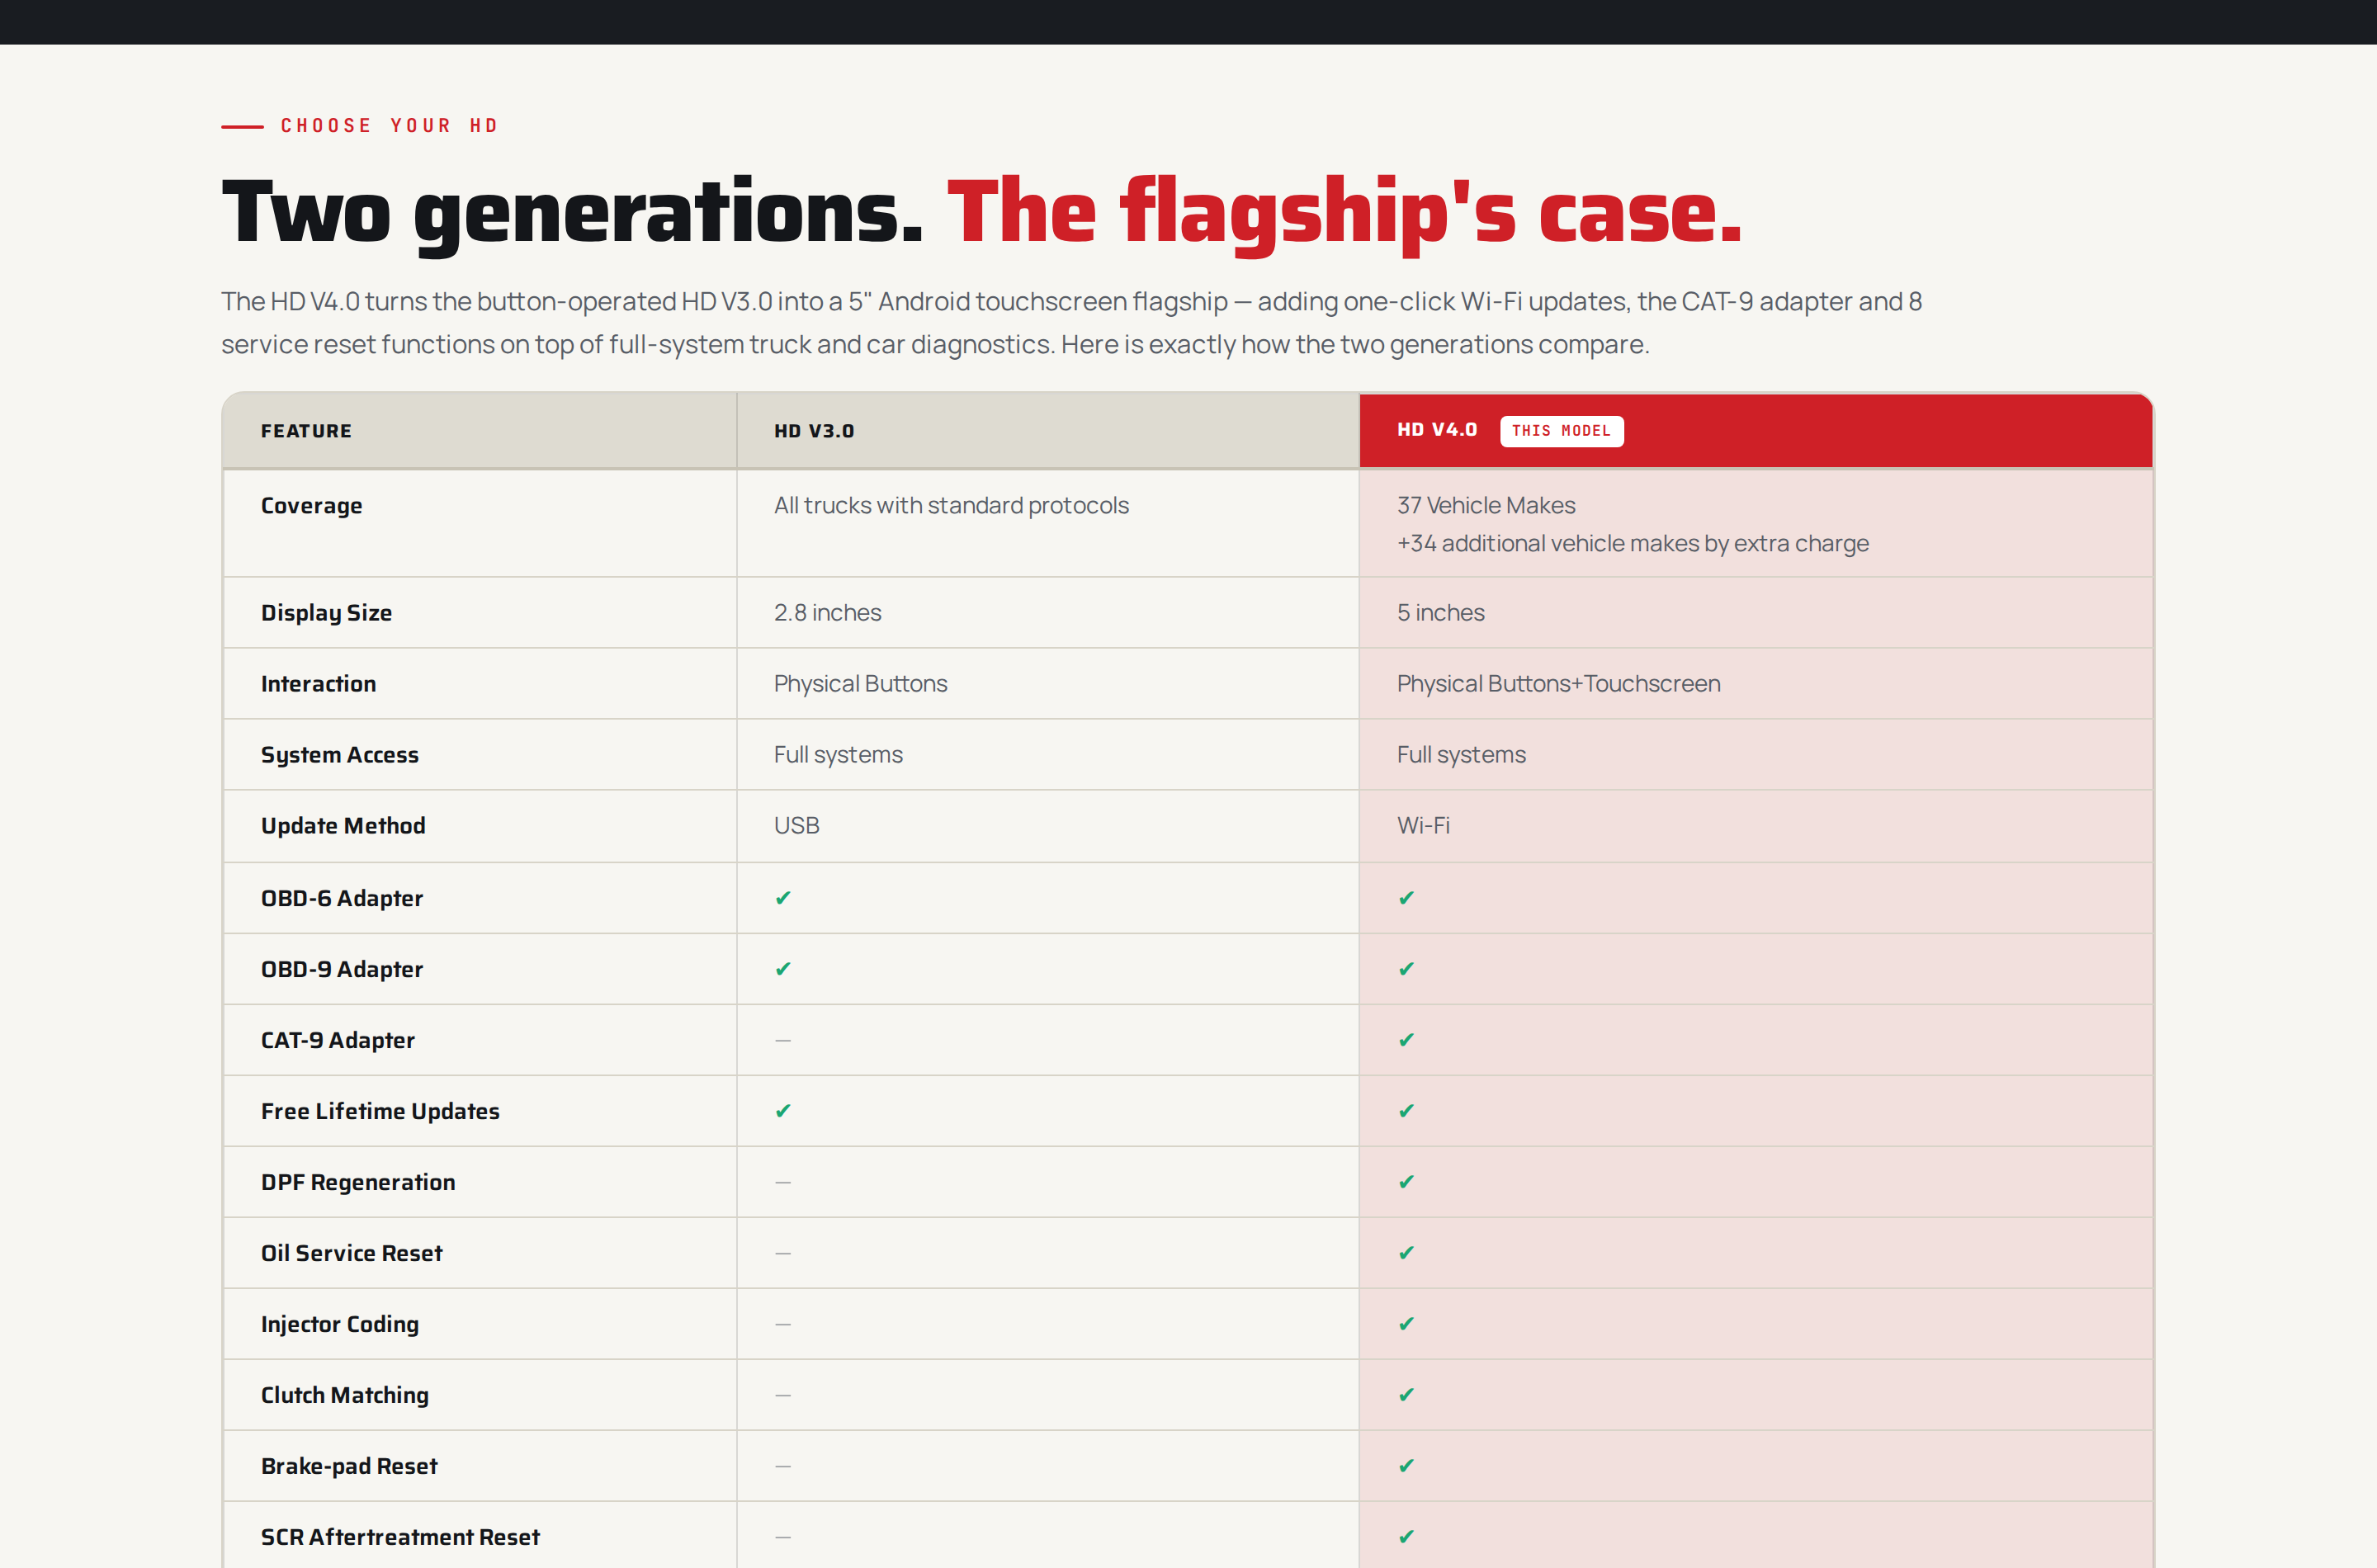Click the Coverage feature label
Viewport: 2377px width, 1568px height.
311,506
